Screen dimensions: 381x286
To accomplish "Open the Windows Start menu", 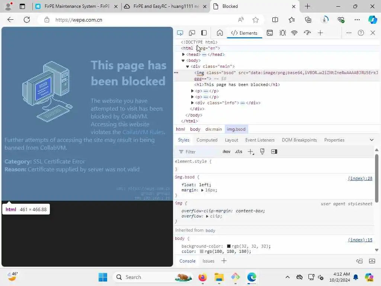I will point(103,277).
